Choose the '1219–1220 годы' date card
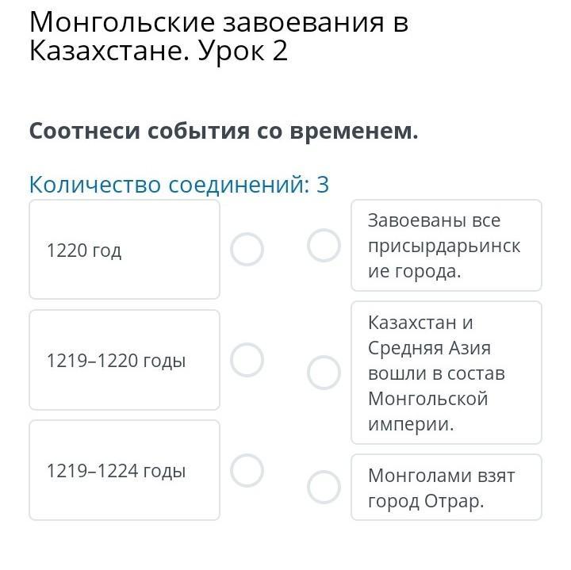Viewport: 571px width, 570px height. coord(125,360)
